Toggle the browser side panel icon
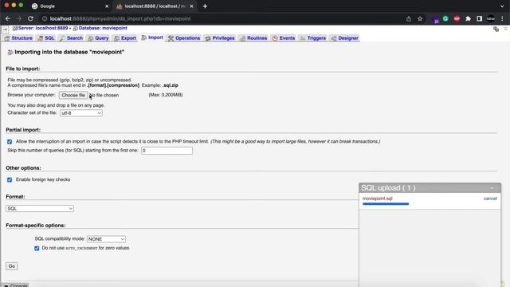 point(479,19)
